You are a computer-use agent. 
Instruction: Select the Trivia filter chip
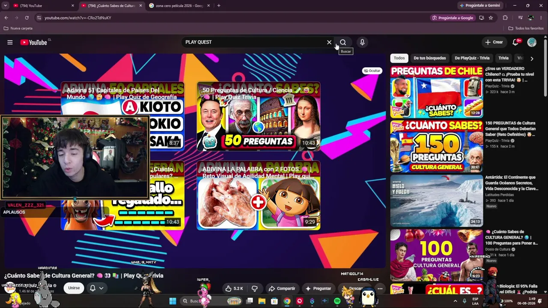[x=503, y=58]
